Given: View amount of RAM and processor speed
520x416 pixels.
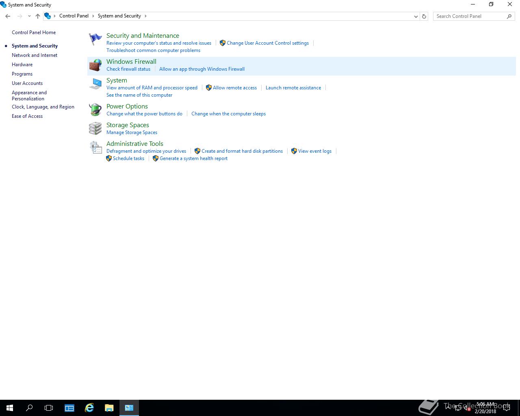Looking at the screenshot, I should [x=152, y=88].
